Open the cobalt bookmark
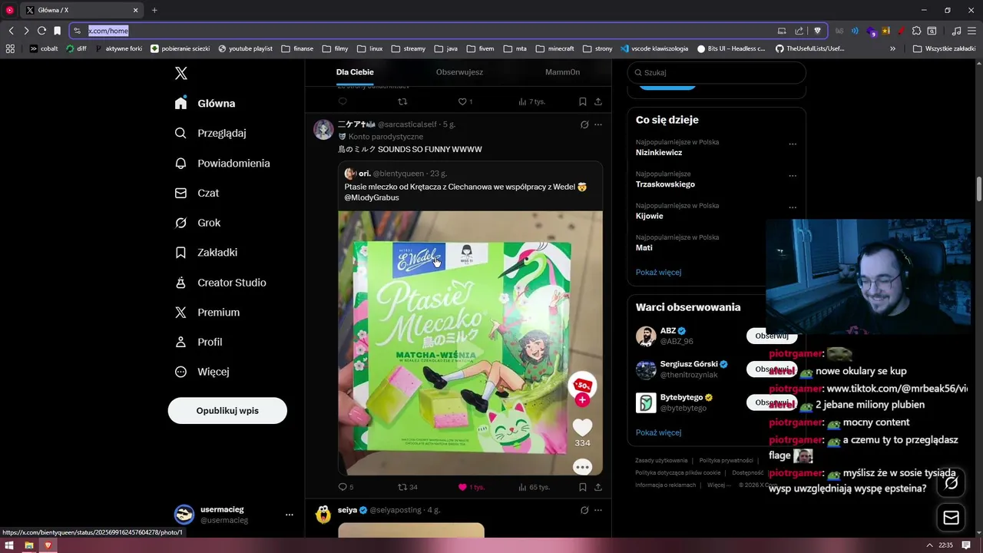Image resolution: width=983 pixels, height=553 pixels. [x=44, y=48]
